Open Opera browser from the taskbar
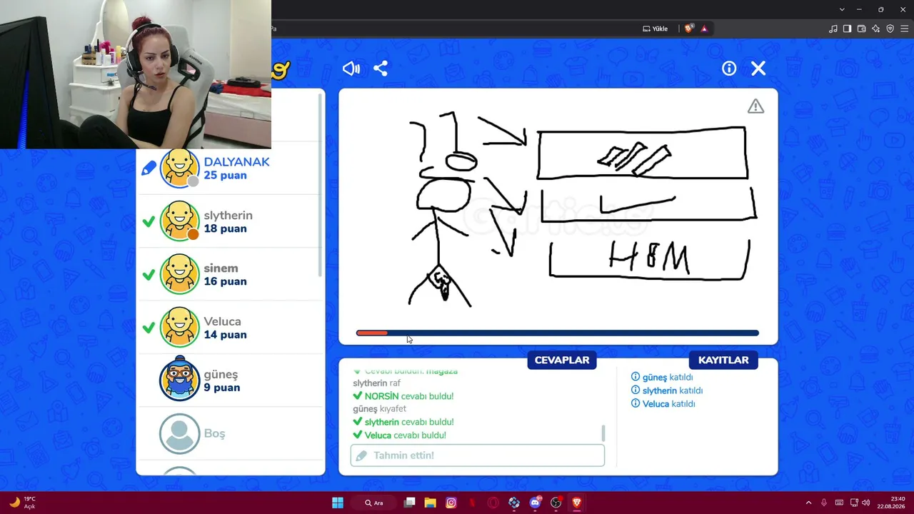Image resolution: width=914 pixels, height=514 pixels. (493, 503)
